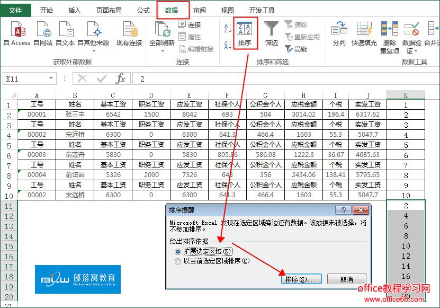Click the 排序(S)... button in dialog
The height and width of the screenshot is (308, 440).
(300, 279)
